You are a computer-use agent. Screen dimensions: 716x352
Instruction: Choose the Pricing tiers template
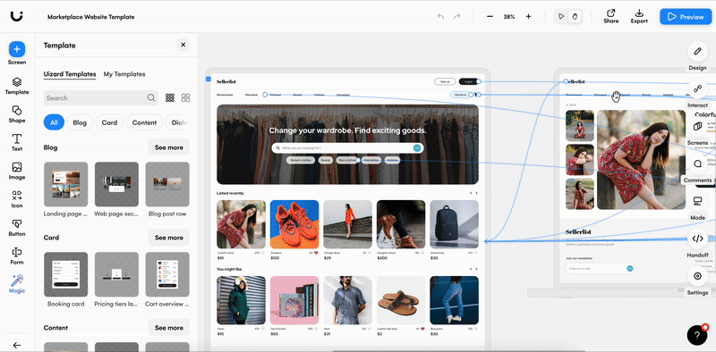pos(116,274)
